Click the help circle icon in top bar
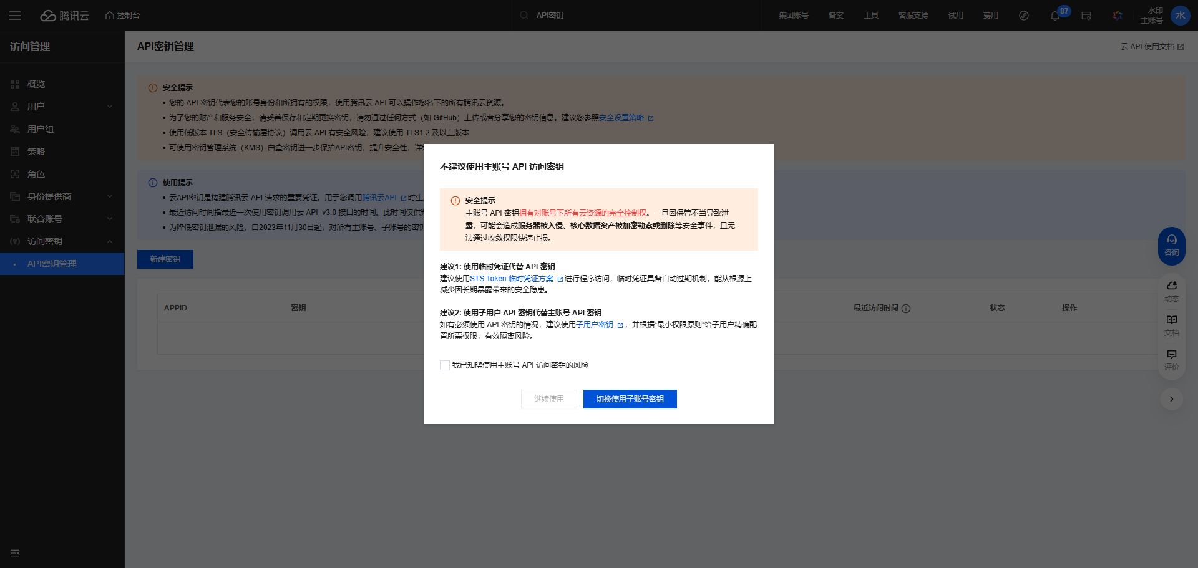Screen dimensions: 1198x568 (x=1023, y=16)
